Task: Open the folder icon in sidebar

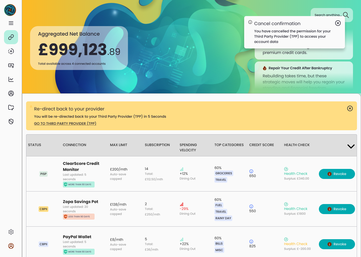Action: pyautogui.click(x=11, y=107)
